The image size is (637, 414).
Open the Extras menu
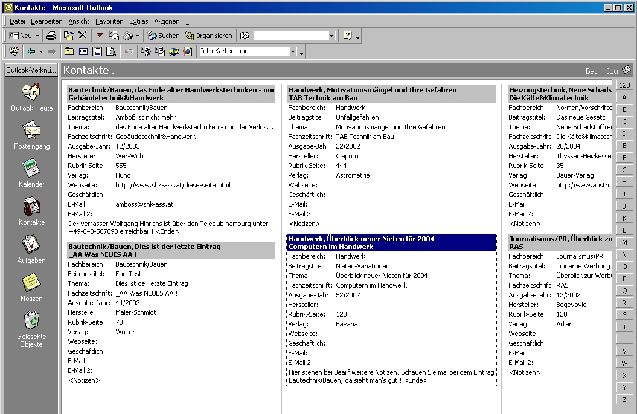(x=138, y=21)
